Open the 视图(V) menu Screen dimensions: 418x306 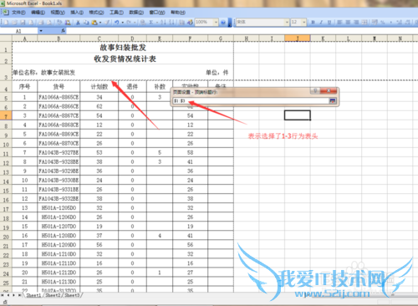[x=58, y=13]
